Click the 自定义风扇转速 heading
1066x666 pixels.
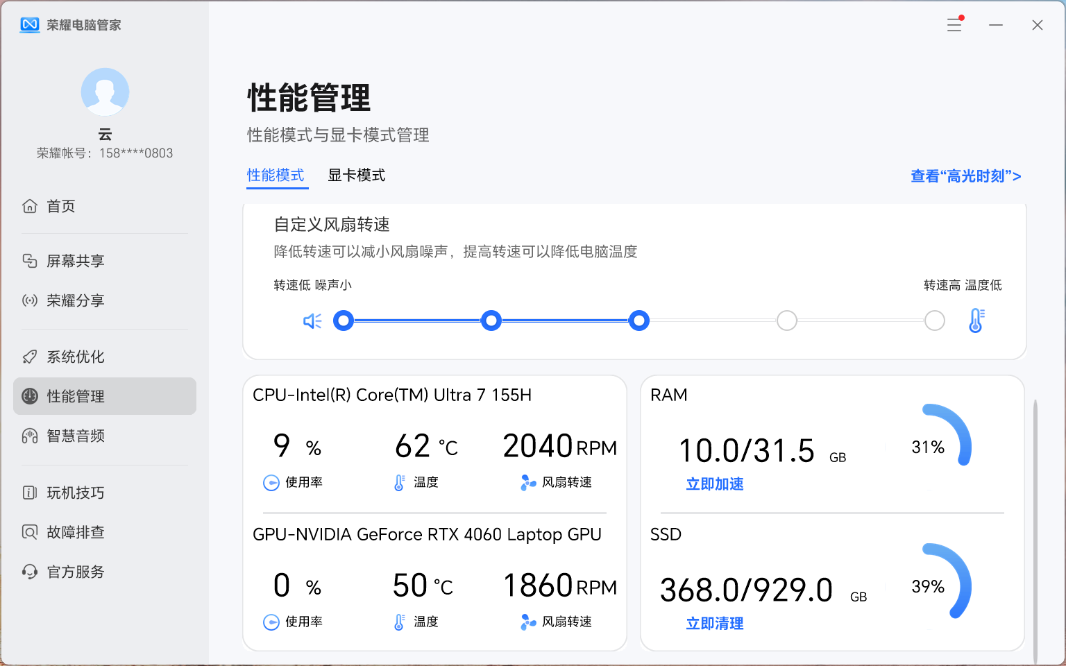(x=332, y=225)
